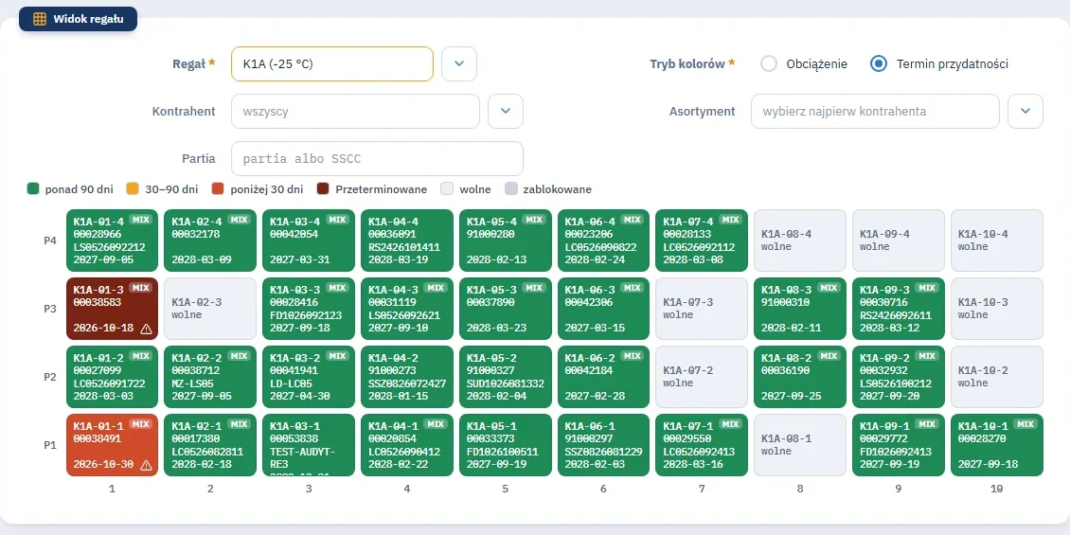Click the Partia label
Image resolution: width=1070 pixels, height=535 pixels.
coord(199,158)
